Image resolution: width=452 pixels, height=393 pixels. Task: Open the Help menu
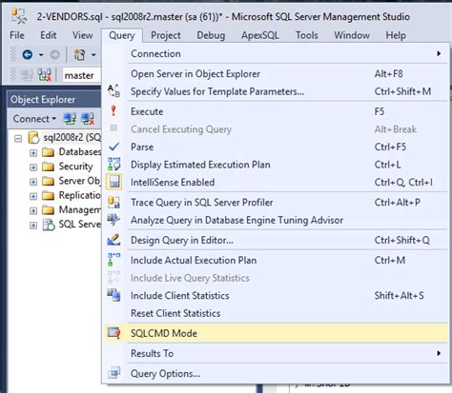pyautogui.click(x=396, y=35)
